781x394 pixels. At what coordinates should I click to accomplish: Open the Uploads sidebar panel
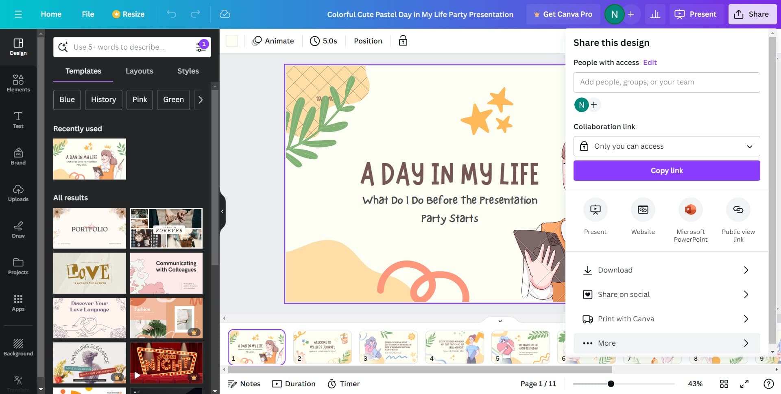(18, 193)
